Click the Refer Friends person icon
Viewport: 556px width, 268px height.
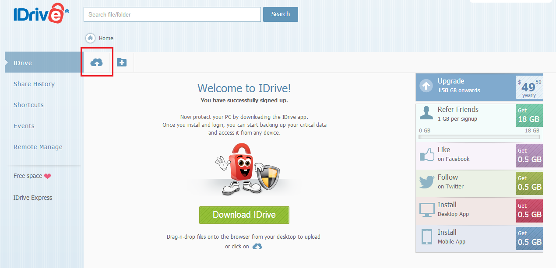(426, 113)
